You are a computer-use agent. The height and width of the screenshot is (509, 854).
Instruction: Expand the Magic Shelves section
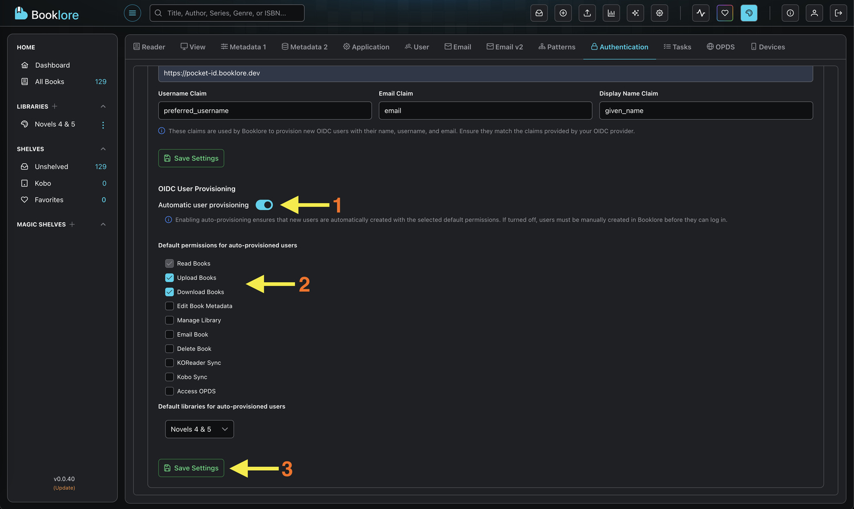click(103, 224)
